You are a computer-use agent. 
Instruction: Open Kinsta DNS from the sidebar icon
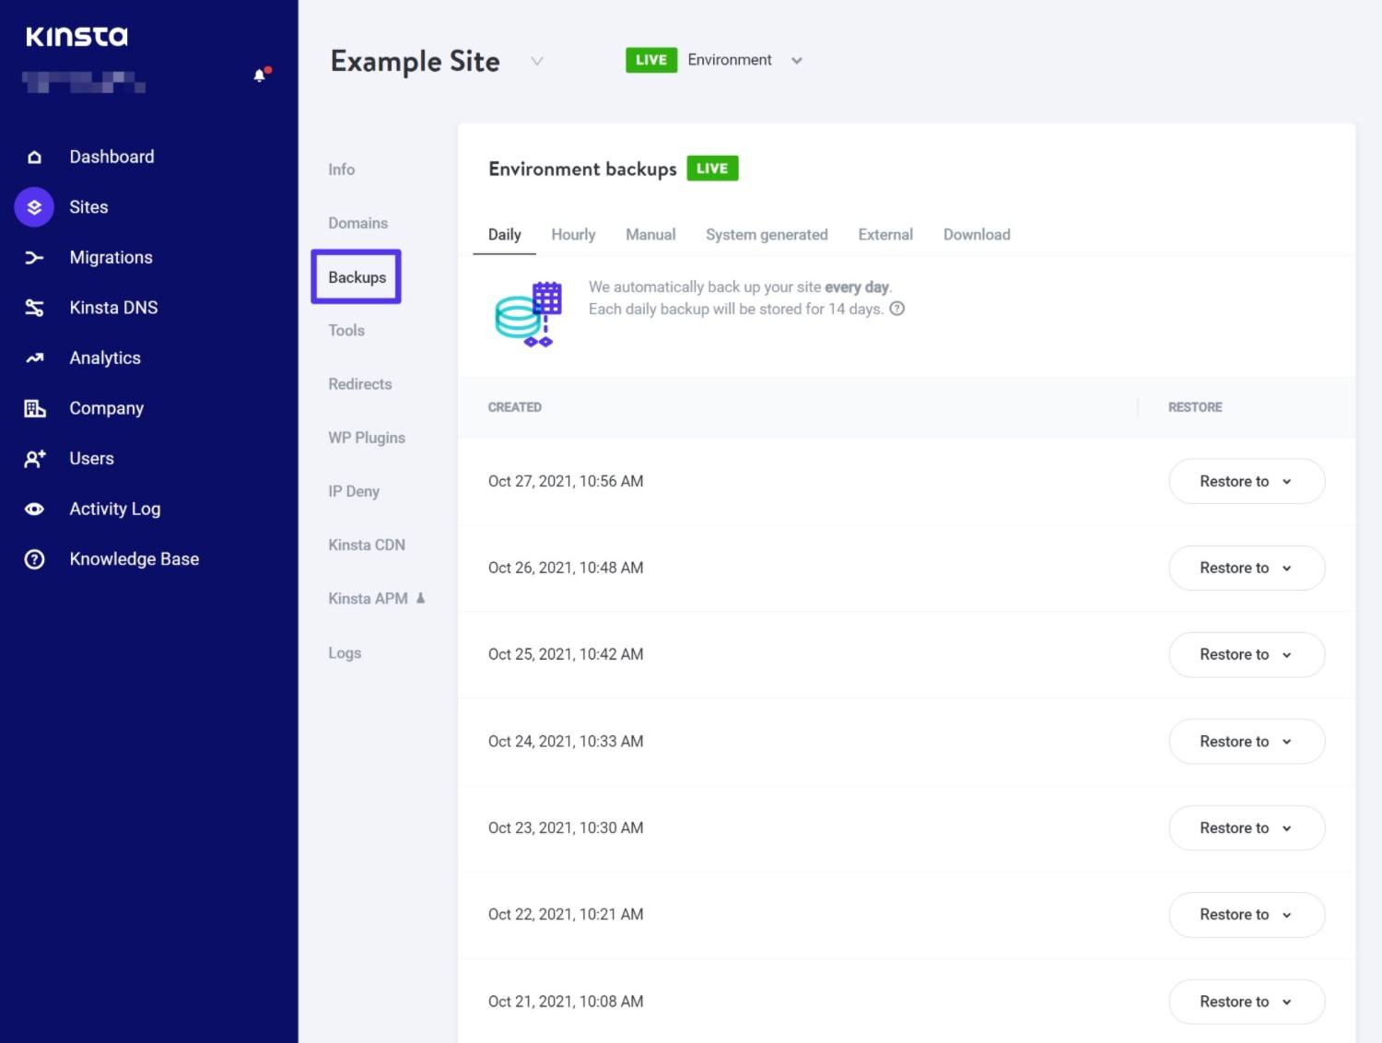point(34,307)
